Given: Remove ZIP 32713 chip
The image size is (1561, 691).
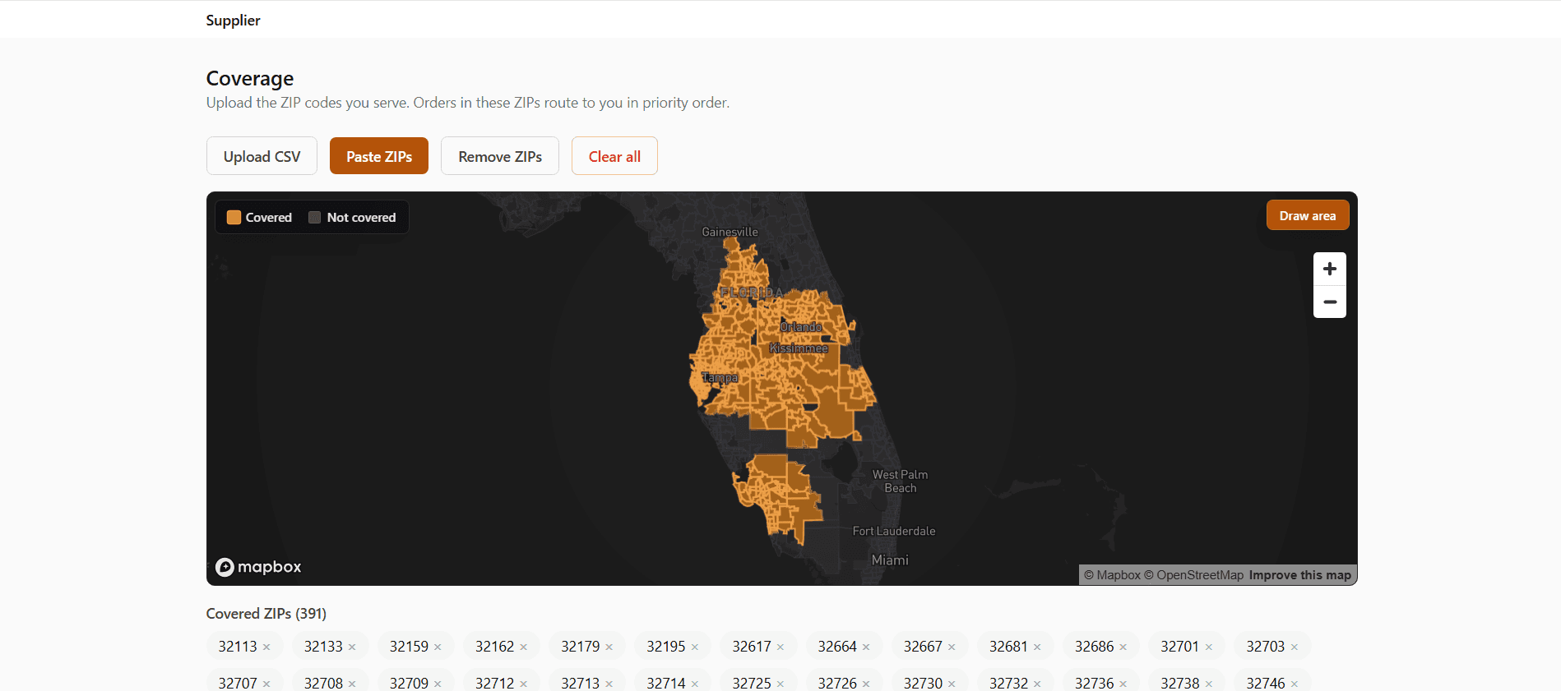Looking at the screenshot, I should point(609,684).
